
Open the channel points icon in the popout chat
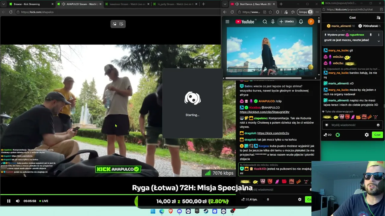[328, 135]
